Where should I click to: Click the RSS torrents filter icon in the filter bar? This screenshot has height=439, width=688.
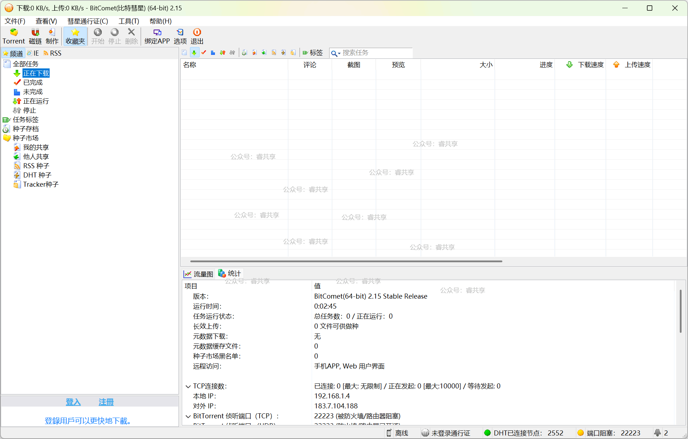pos(273,53)
